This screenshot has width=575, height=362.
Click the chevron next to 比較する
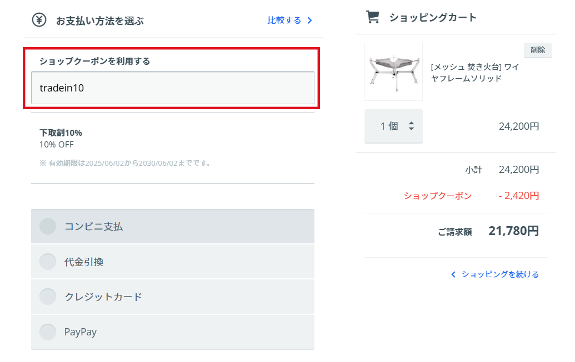[310, 21]
